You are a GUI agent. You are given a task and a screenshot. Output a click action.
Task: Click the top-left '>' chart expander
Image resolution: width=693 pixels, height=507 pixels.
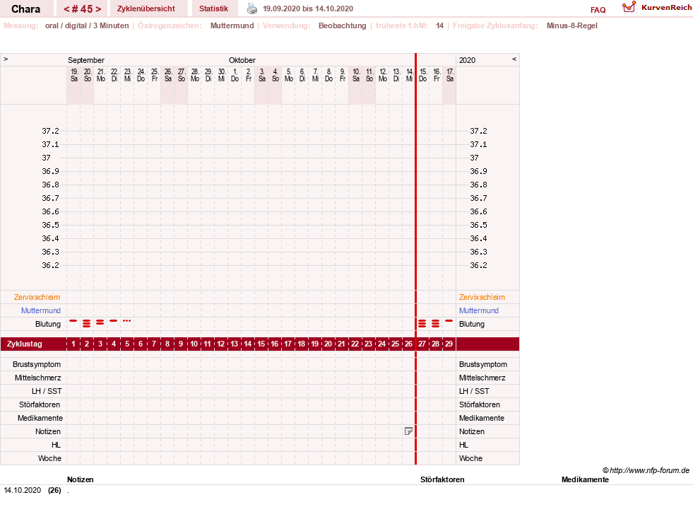coord(6,59)
